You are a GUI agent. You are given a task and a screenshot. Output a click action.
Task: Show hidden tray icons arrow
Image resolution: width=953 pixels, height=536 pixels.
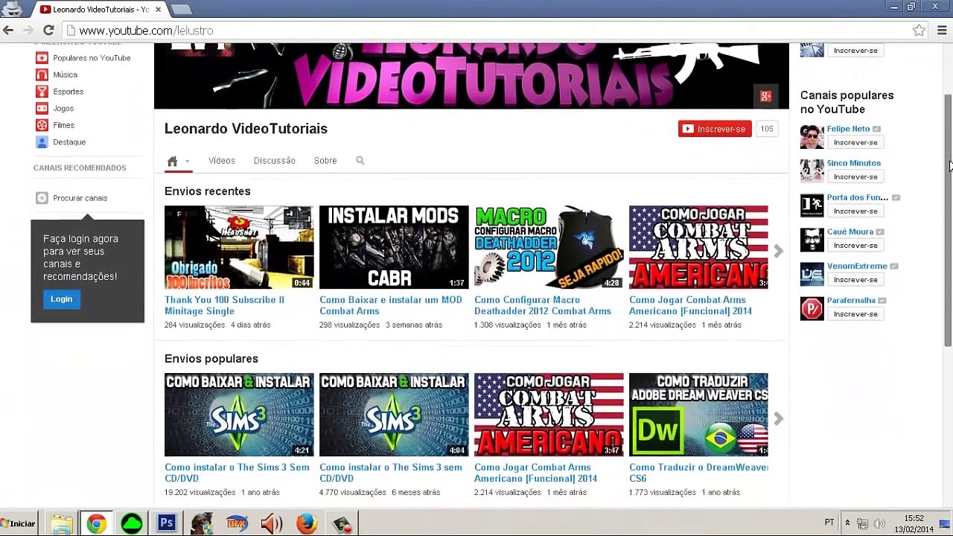847,523
